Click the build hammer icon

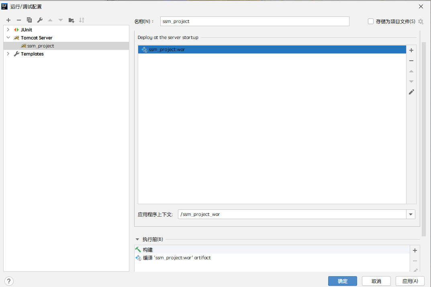(x=138, y=249)
